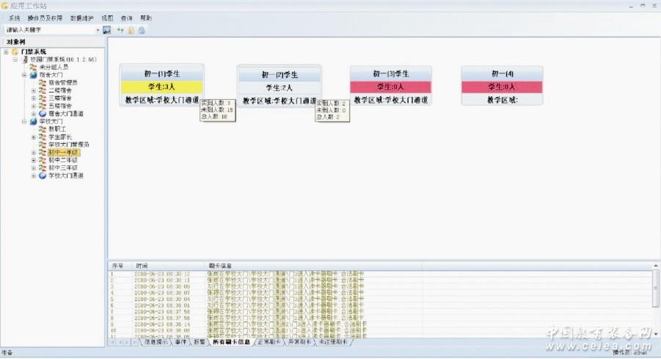Click the 宿舍大门通道 channel icon

tap(43, 114)
